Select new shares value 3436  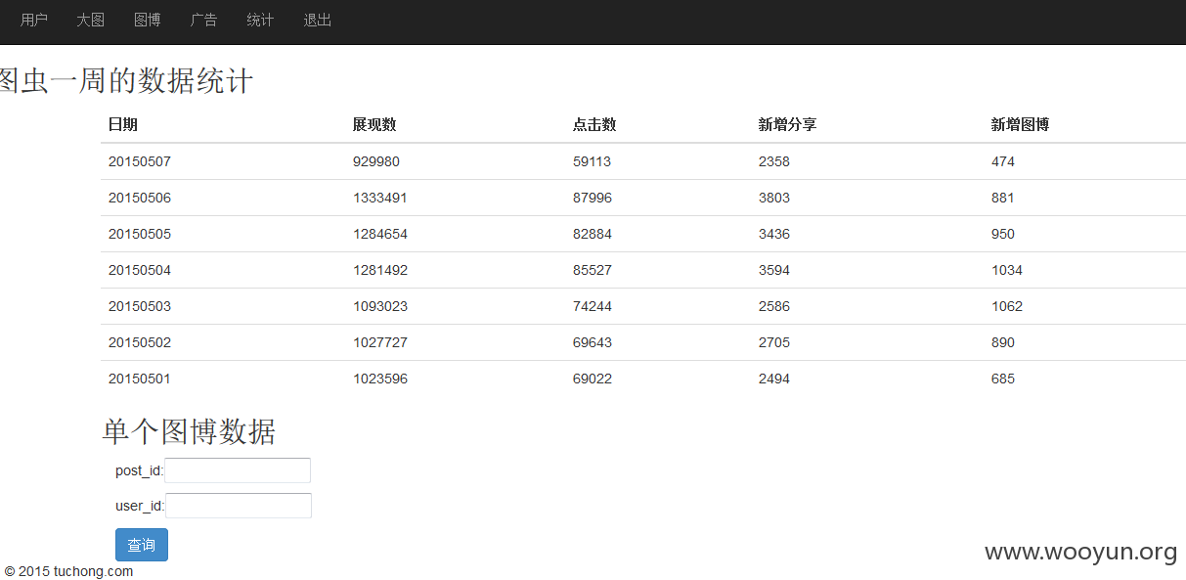pyautogui.click(x=774, y=234)
